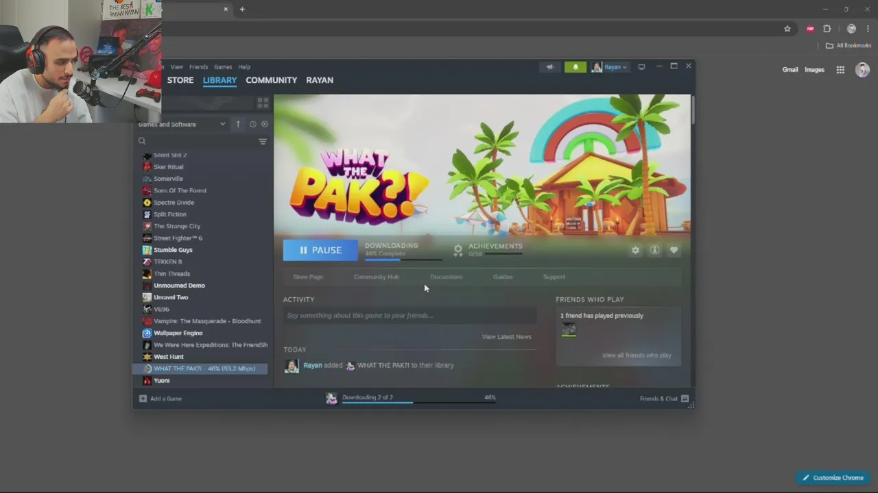Click the achievements trophy icon
The width and height of the screenshot is (878, 493).
point(458,250)
